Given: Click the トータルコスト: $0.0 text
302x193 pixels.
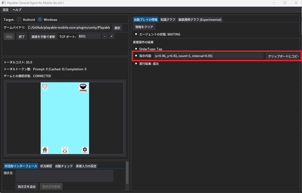Looking at the screenshot, I should (x=18, y=62).
